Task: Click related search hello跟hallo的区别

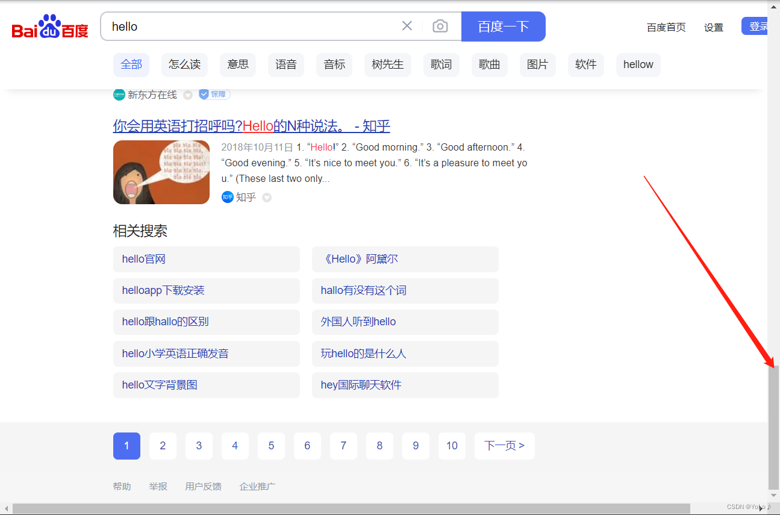Action: tap(207, 322)
